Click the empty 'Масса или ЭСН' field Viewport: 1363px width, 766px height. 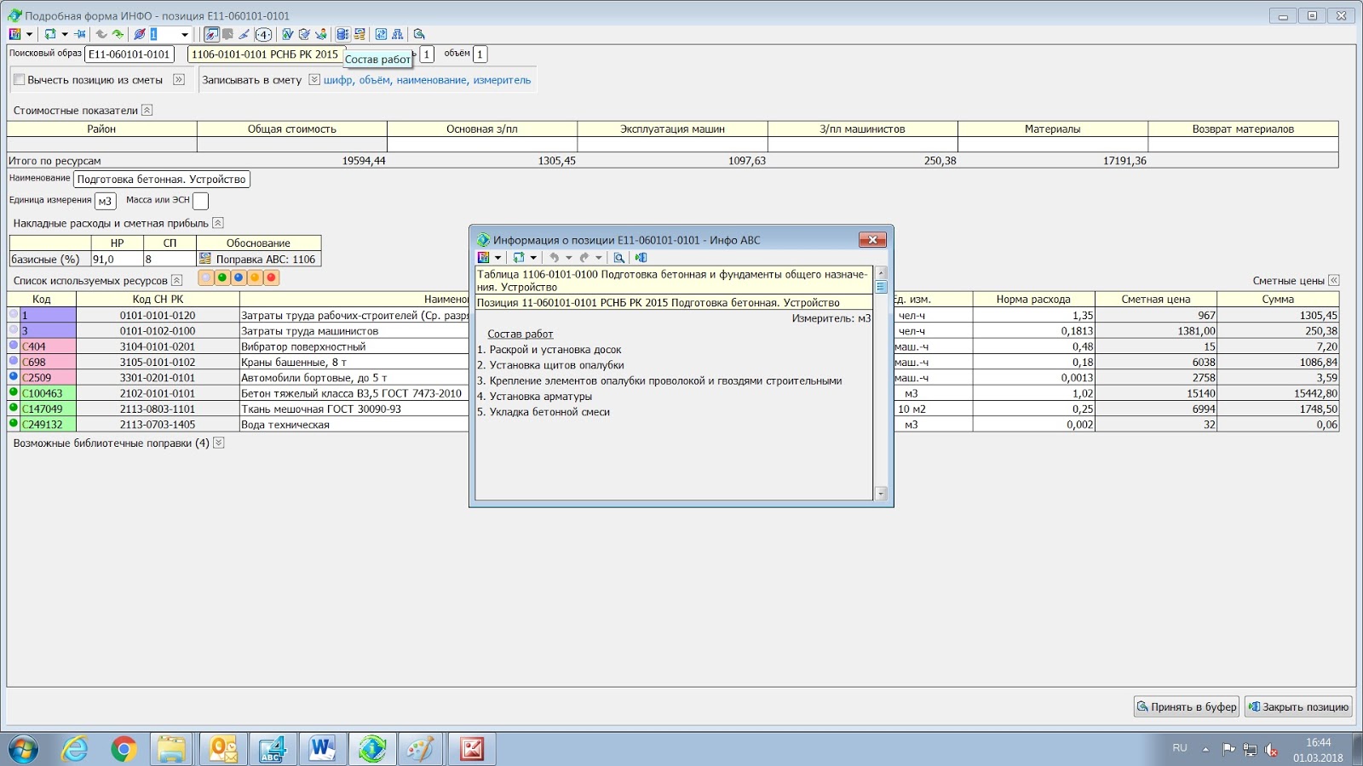tap(200, 201)
